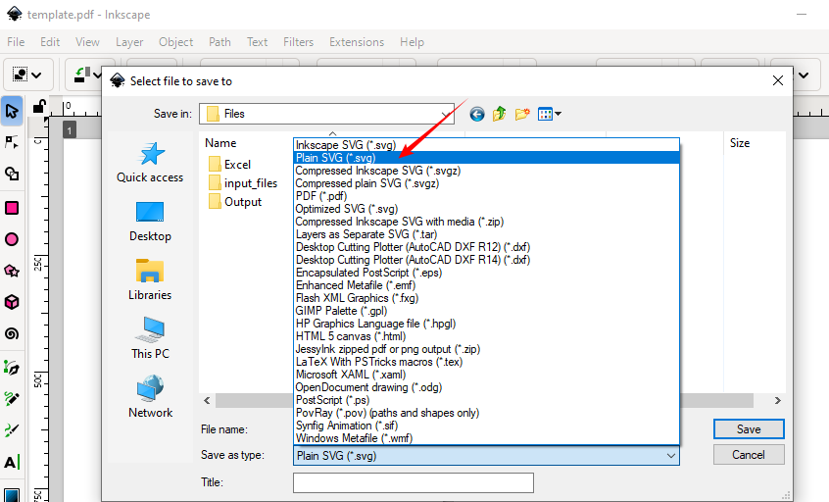Click the create new folder icon
This screenshot has width=829, height=502.
click(522, 114)
